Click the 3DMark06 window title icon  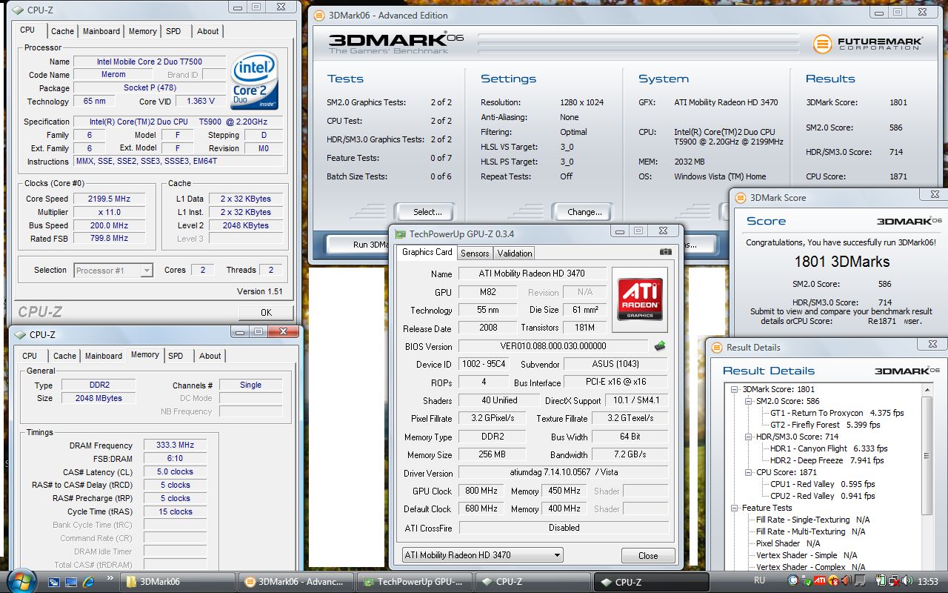[318, 15]
